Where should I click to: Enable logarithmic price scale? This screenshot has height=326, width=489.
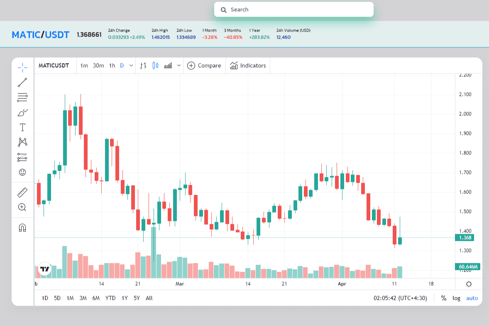[456, 298]
